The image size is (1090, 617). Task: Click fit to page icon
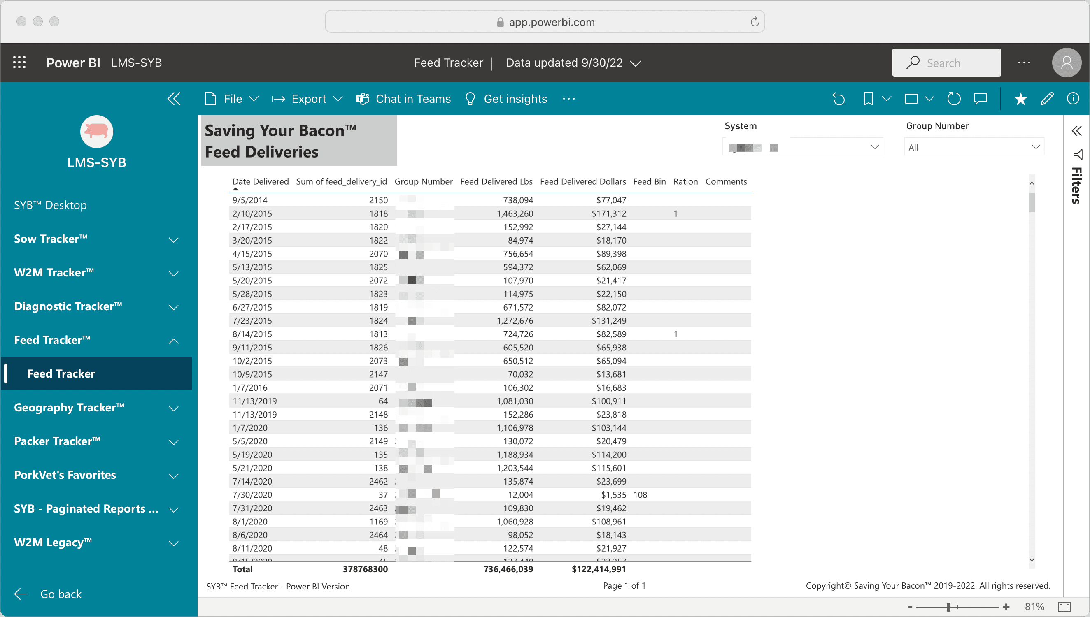click(x=1064, y=606)
